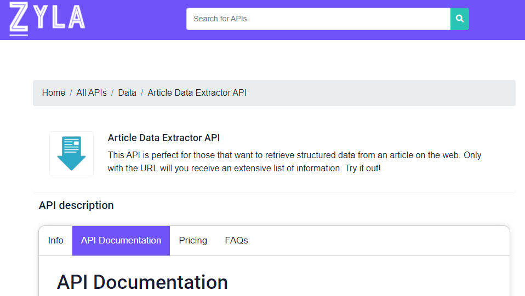Focus the Search for APIs field
Viewport: 525px width, 296px height.
318,19
